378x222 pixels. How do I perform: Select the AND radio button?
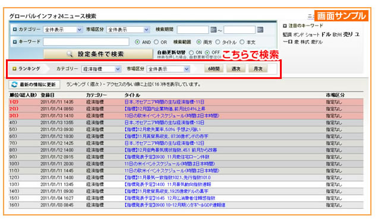click(137, 42)
